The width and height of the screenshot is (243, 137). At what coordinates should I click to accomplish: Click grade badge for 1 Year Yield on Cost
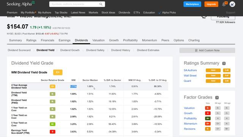point(52,109)
